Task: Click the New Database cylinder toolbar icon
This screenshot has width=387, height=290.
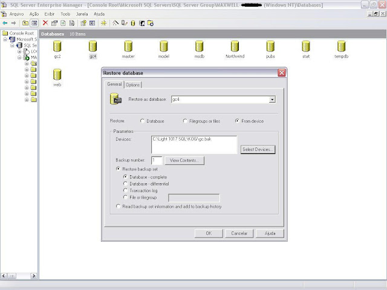Action: pyautogui.click(x=133, y=23)
